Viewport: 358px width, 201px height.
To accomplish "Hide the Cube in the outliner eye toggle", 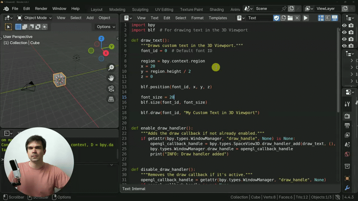I will click(x=344, y=39).
